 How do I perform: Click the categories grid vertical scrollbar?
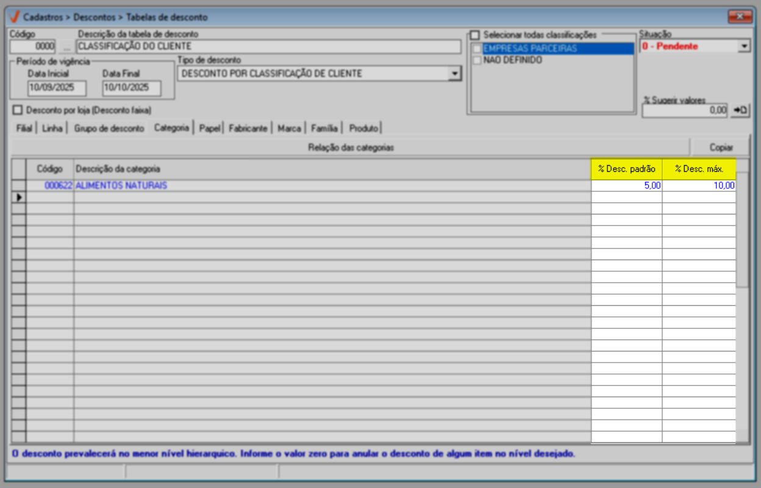click(742, 301)
